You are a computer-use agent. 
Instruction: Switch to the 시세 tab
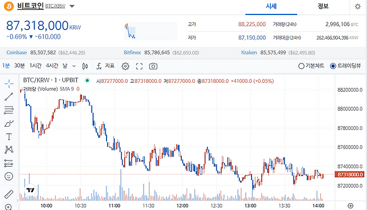[271, 6]
